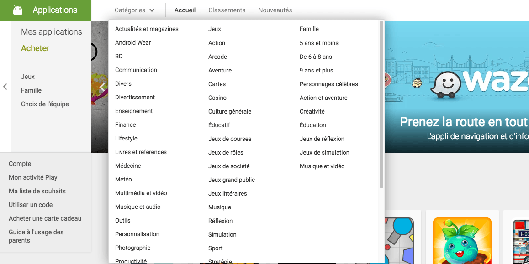Collapse the sidebar using the left chevron
The image size is (529, 264).
5,87
